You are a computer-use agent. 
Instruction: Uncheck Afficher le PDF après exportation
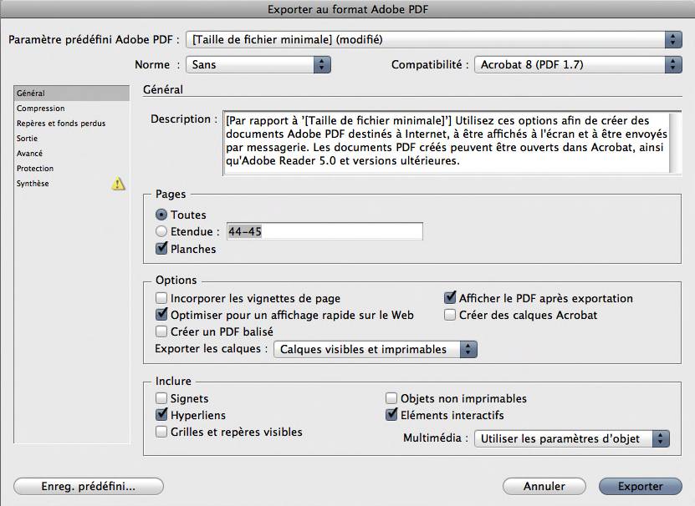point(450,297)
